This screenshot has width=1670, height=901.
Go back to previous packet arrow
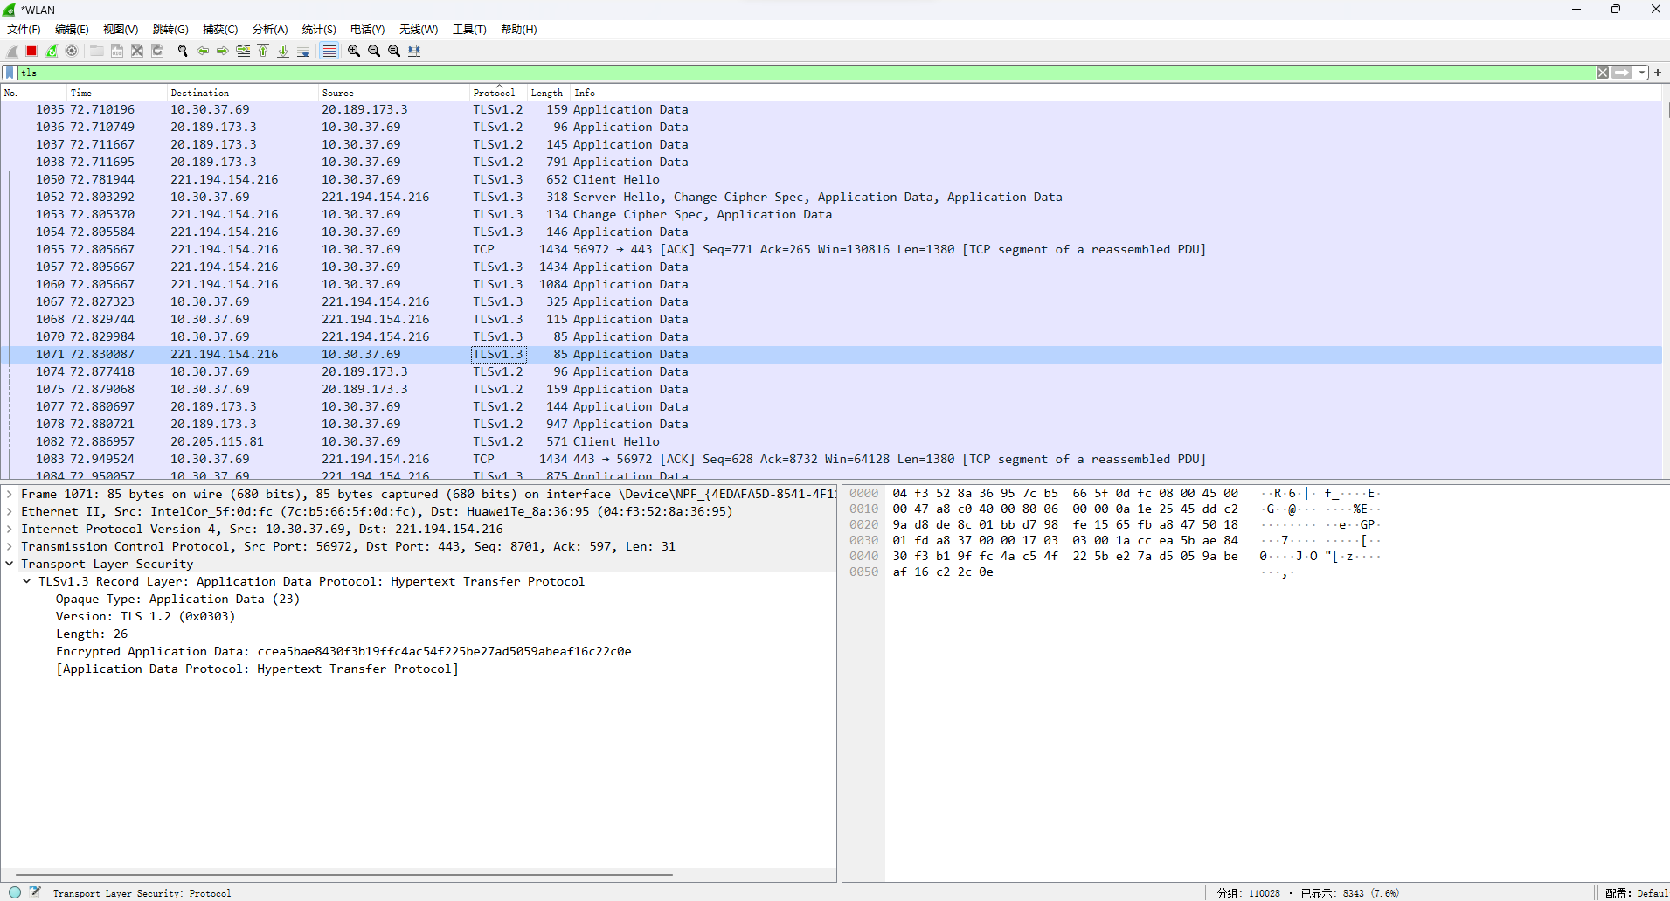tap(203, 51)
